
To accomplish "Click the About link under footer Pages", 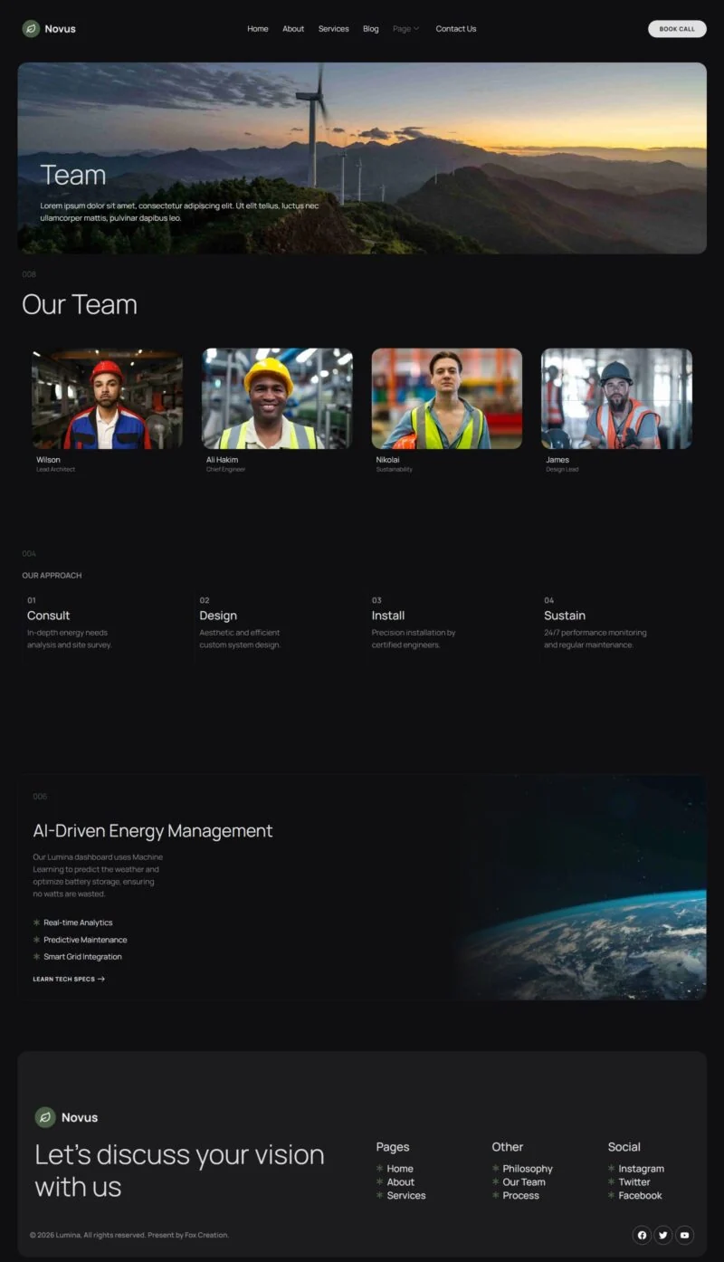I will 401,1182.
